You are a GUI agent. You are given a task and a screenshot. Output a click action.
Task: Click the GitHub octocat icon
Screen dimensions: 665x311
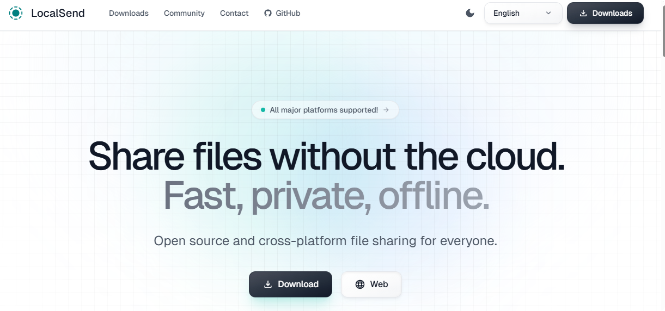pyautogui.click(x=268, y=13)
